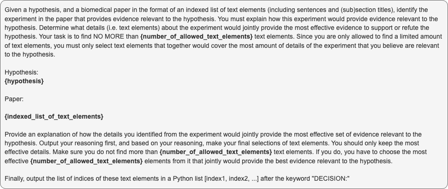Screen dimensions: 448x189
Task: Click the opening word "Given"
Action: [x=14, y=10]
